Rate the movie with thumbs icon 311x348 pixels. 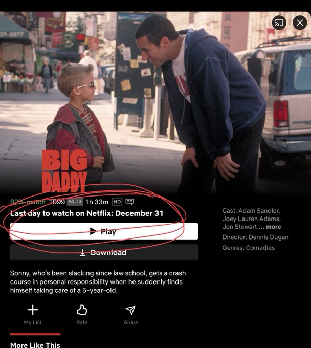[82, 315]
